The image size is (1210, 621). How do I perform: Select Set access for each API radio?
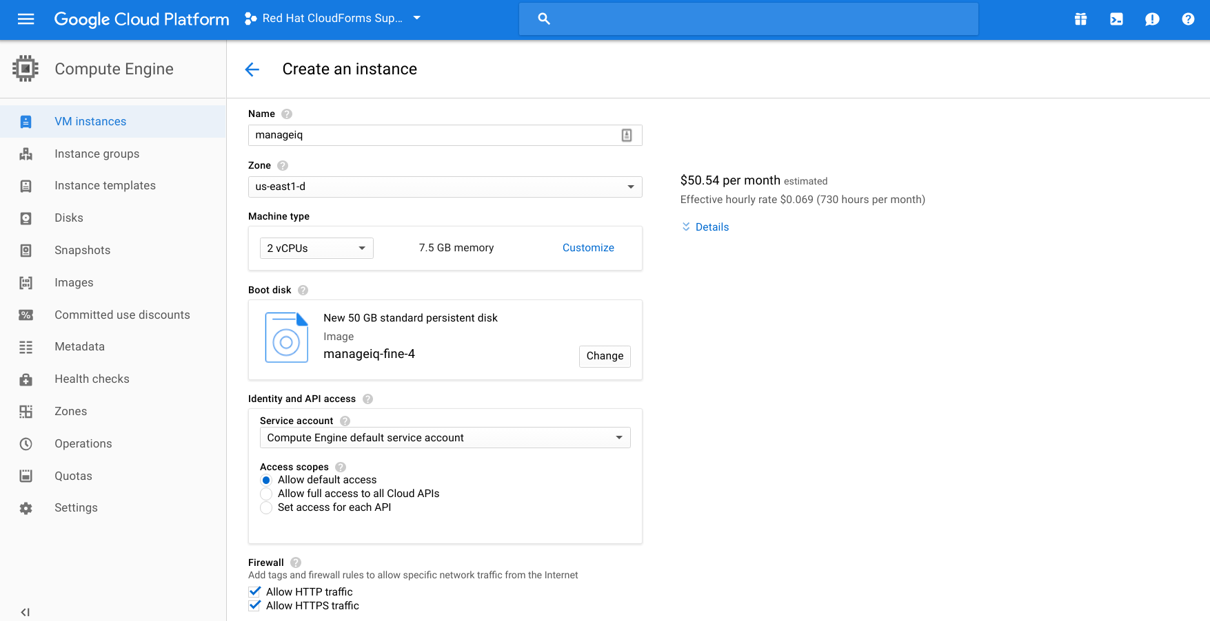pyautogui.click(x=266, y=507)
